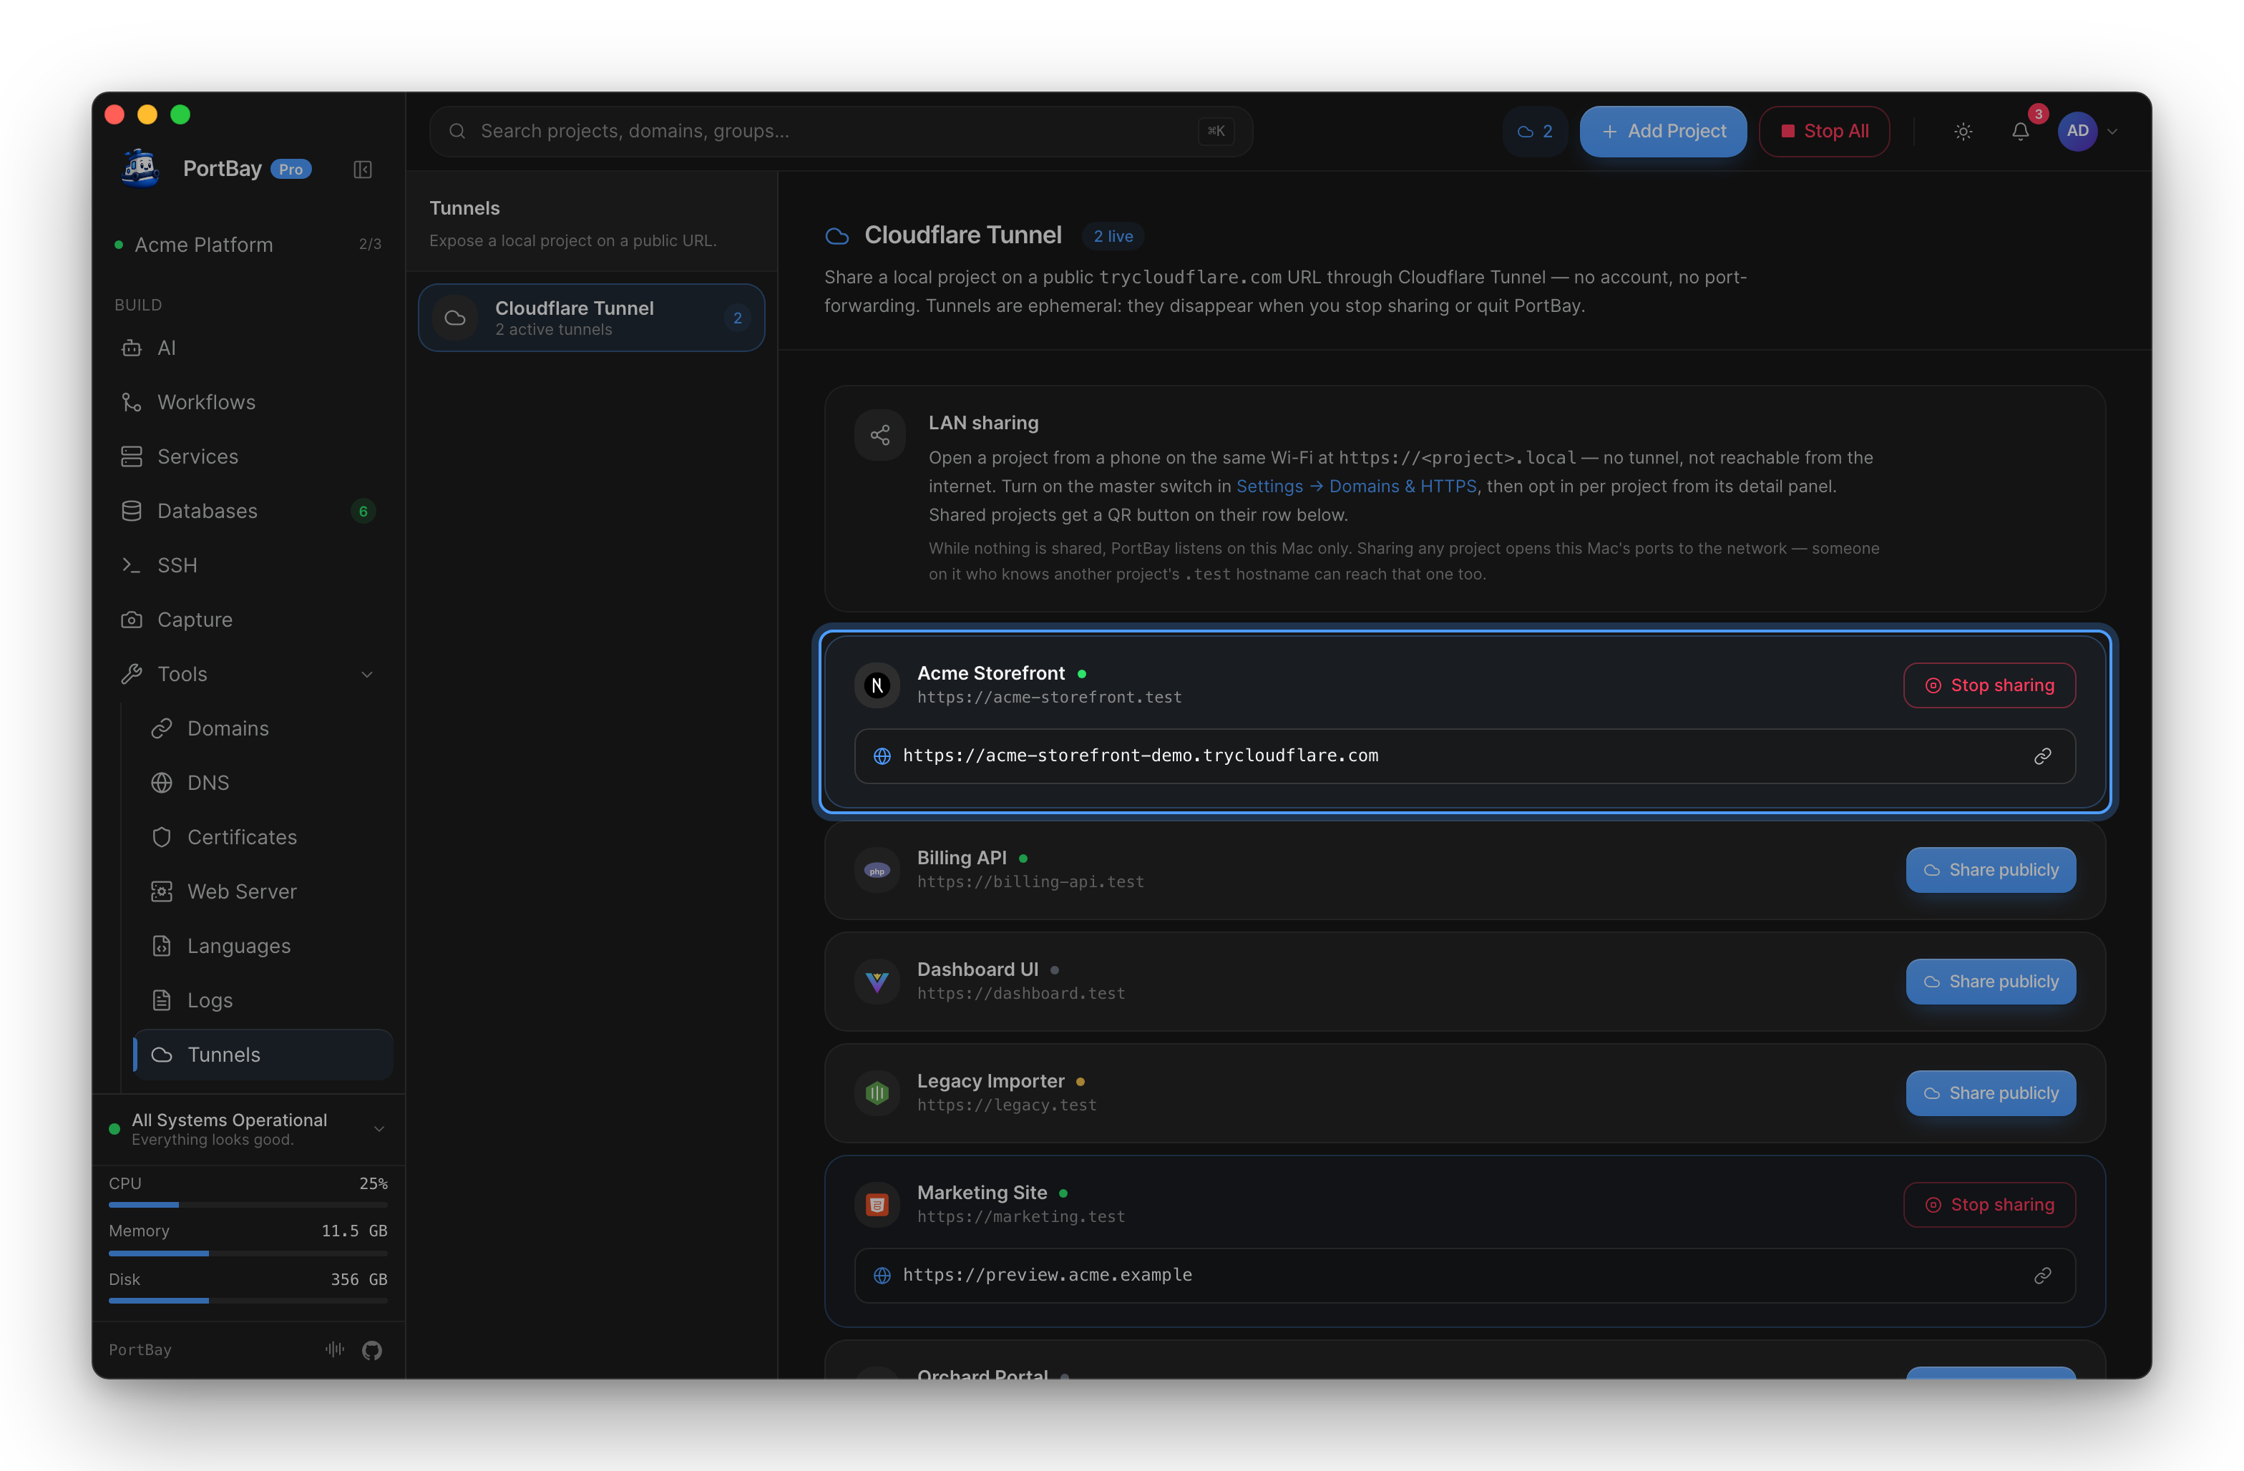
Task: Toggle light/dark theme sun icon
Action: [x=1963, y=132]
